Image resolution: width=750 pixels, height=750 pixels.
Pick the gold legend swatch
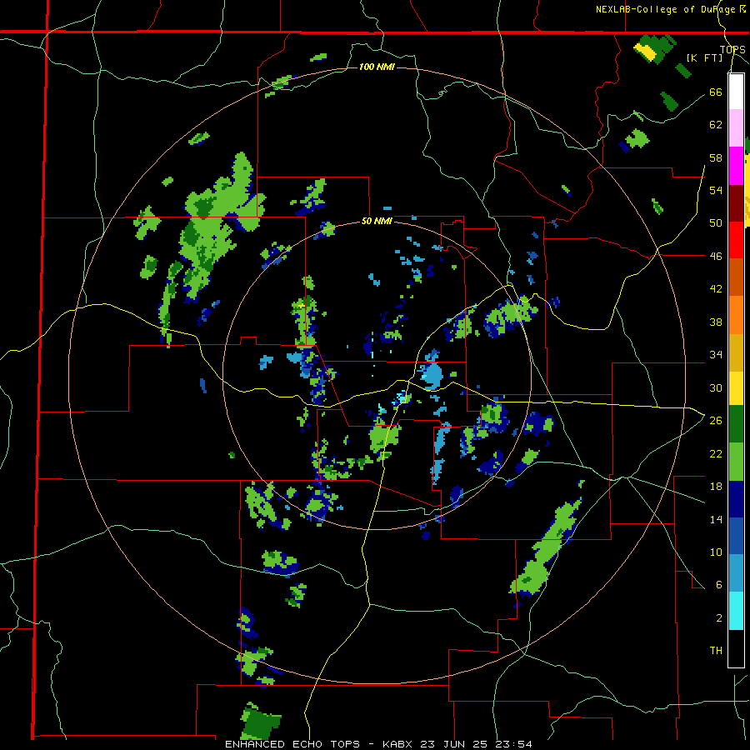pos(736,352)
